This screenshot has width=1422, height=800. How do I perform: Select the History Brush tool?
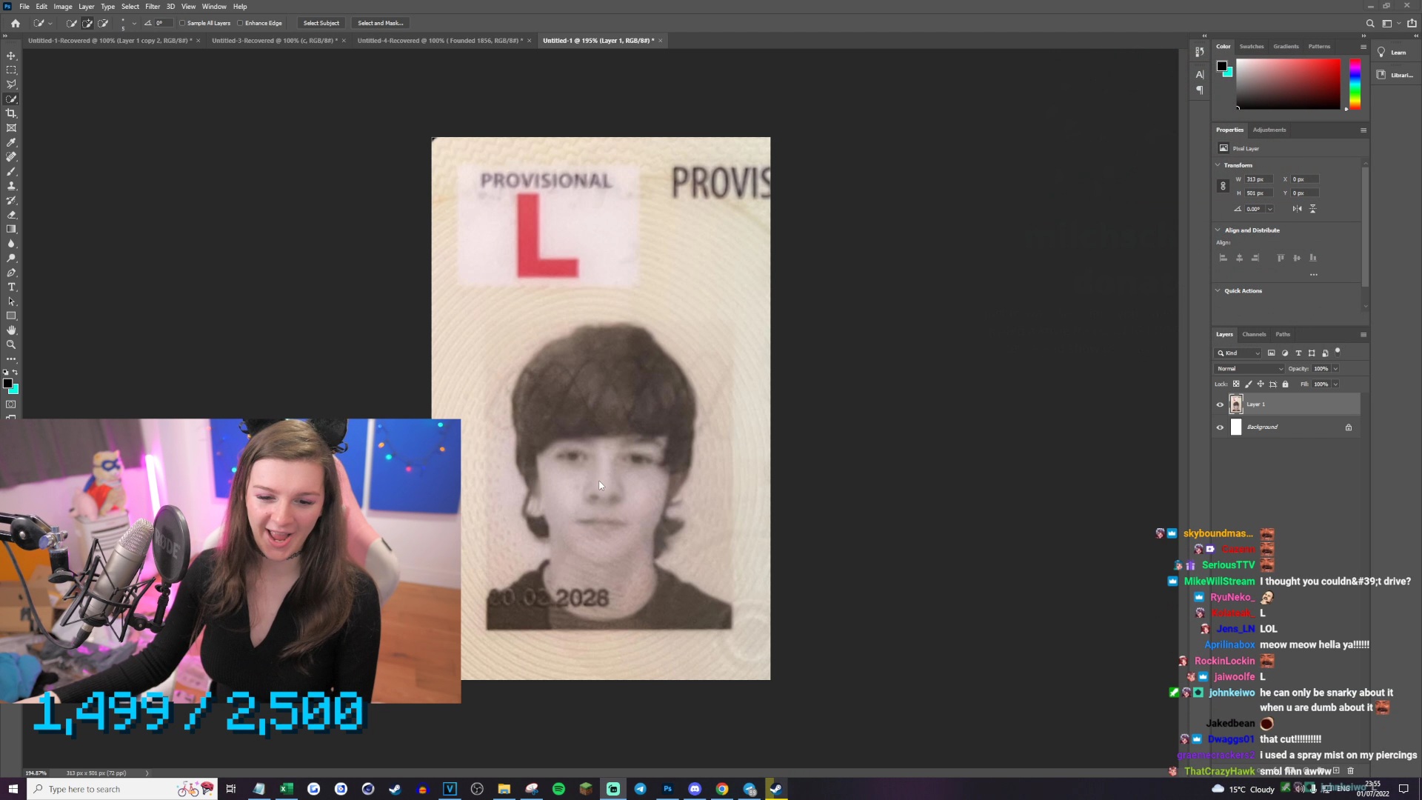click(11, 200)
